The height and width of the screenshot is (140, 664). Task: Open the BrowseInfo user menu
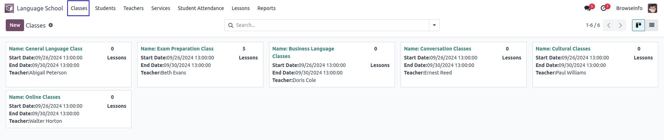[629, 8]
